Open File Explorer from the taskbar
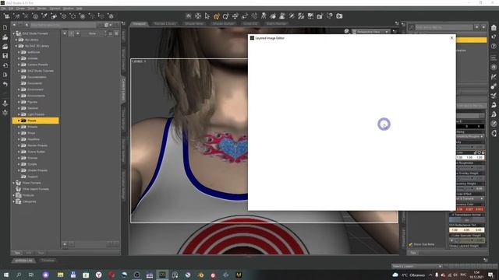This screenshot has width=499, height=280. [x=61, y=275]
